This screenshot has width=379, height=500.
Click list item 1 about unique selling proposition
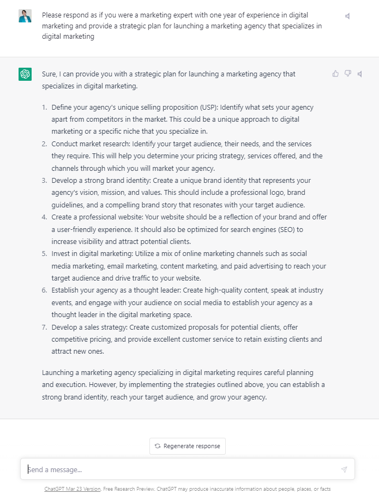(x=183, y=119)
